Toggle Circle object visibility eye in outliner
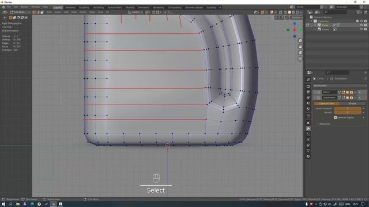 362,25
